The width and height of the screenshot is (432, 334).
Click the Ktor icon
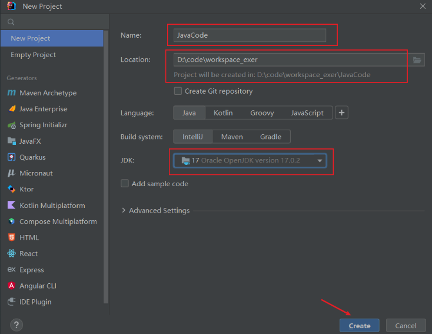point(12,189)
